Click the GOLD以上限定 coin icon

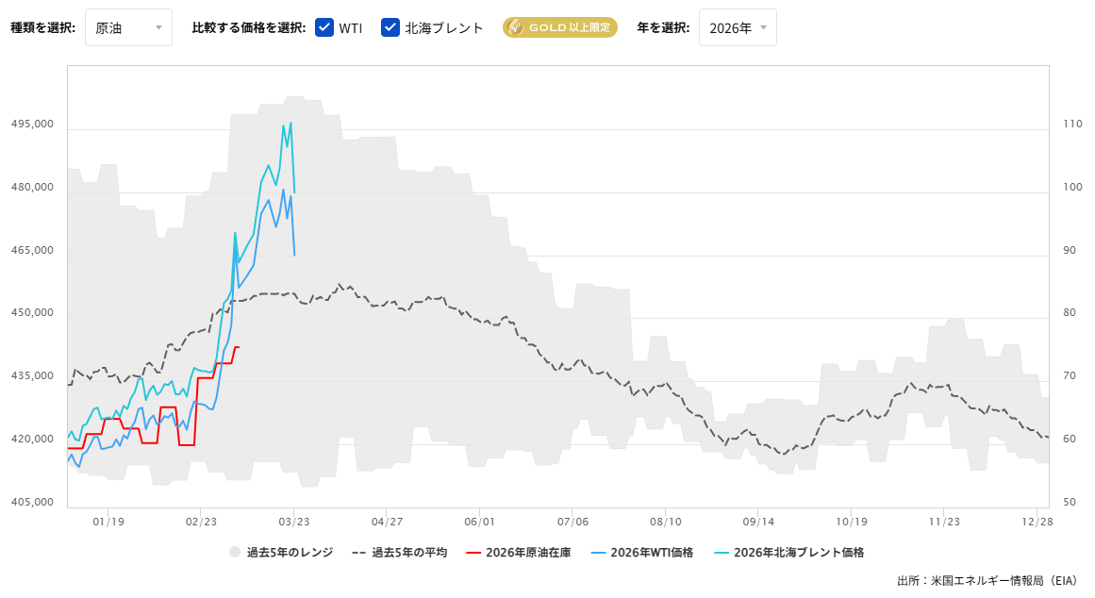516,27
